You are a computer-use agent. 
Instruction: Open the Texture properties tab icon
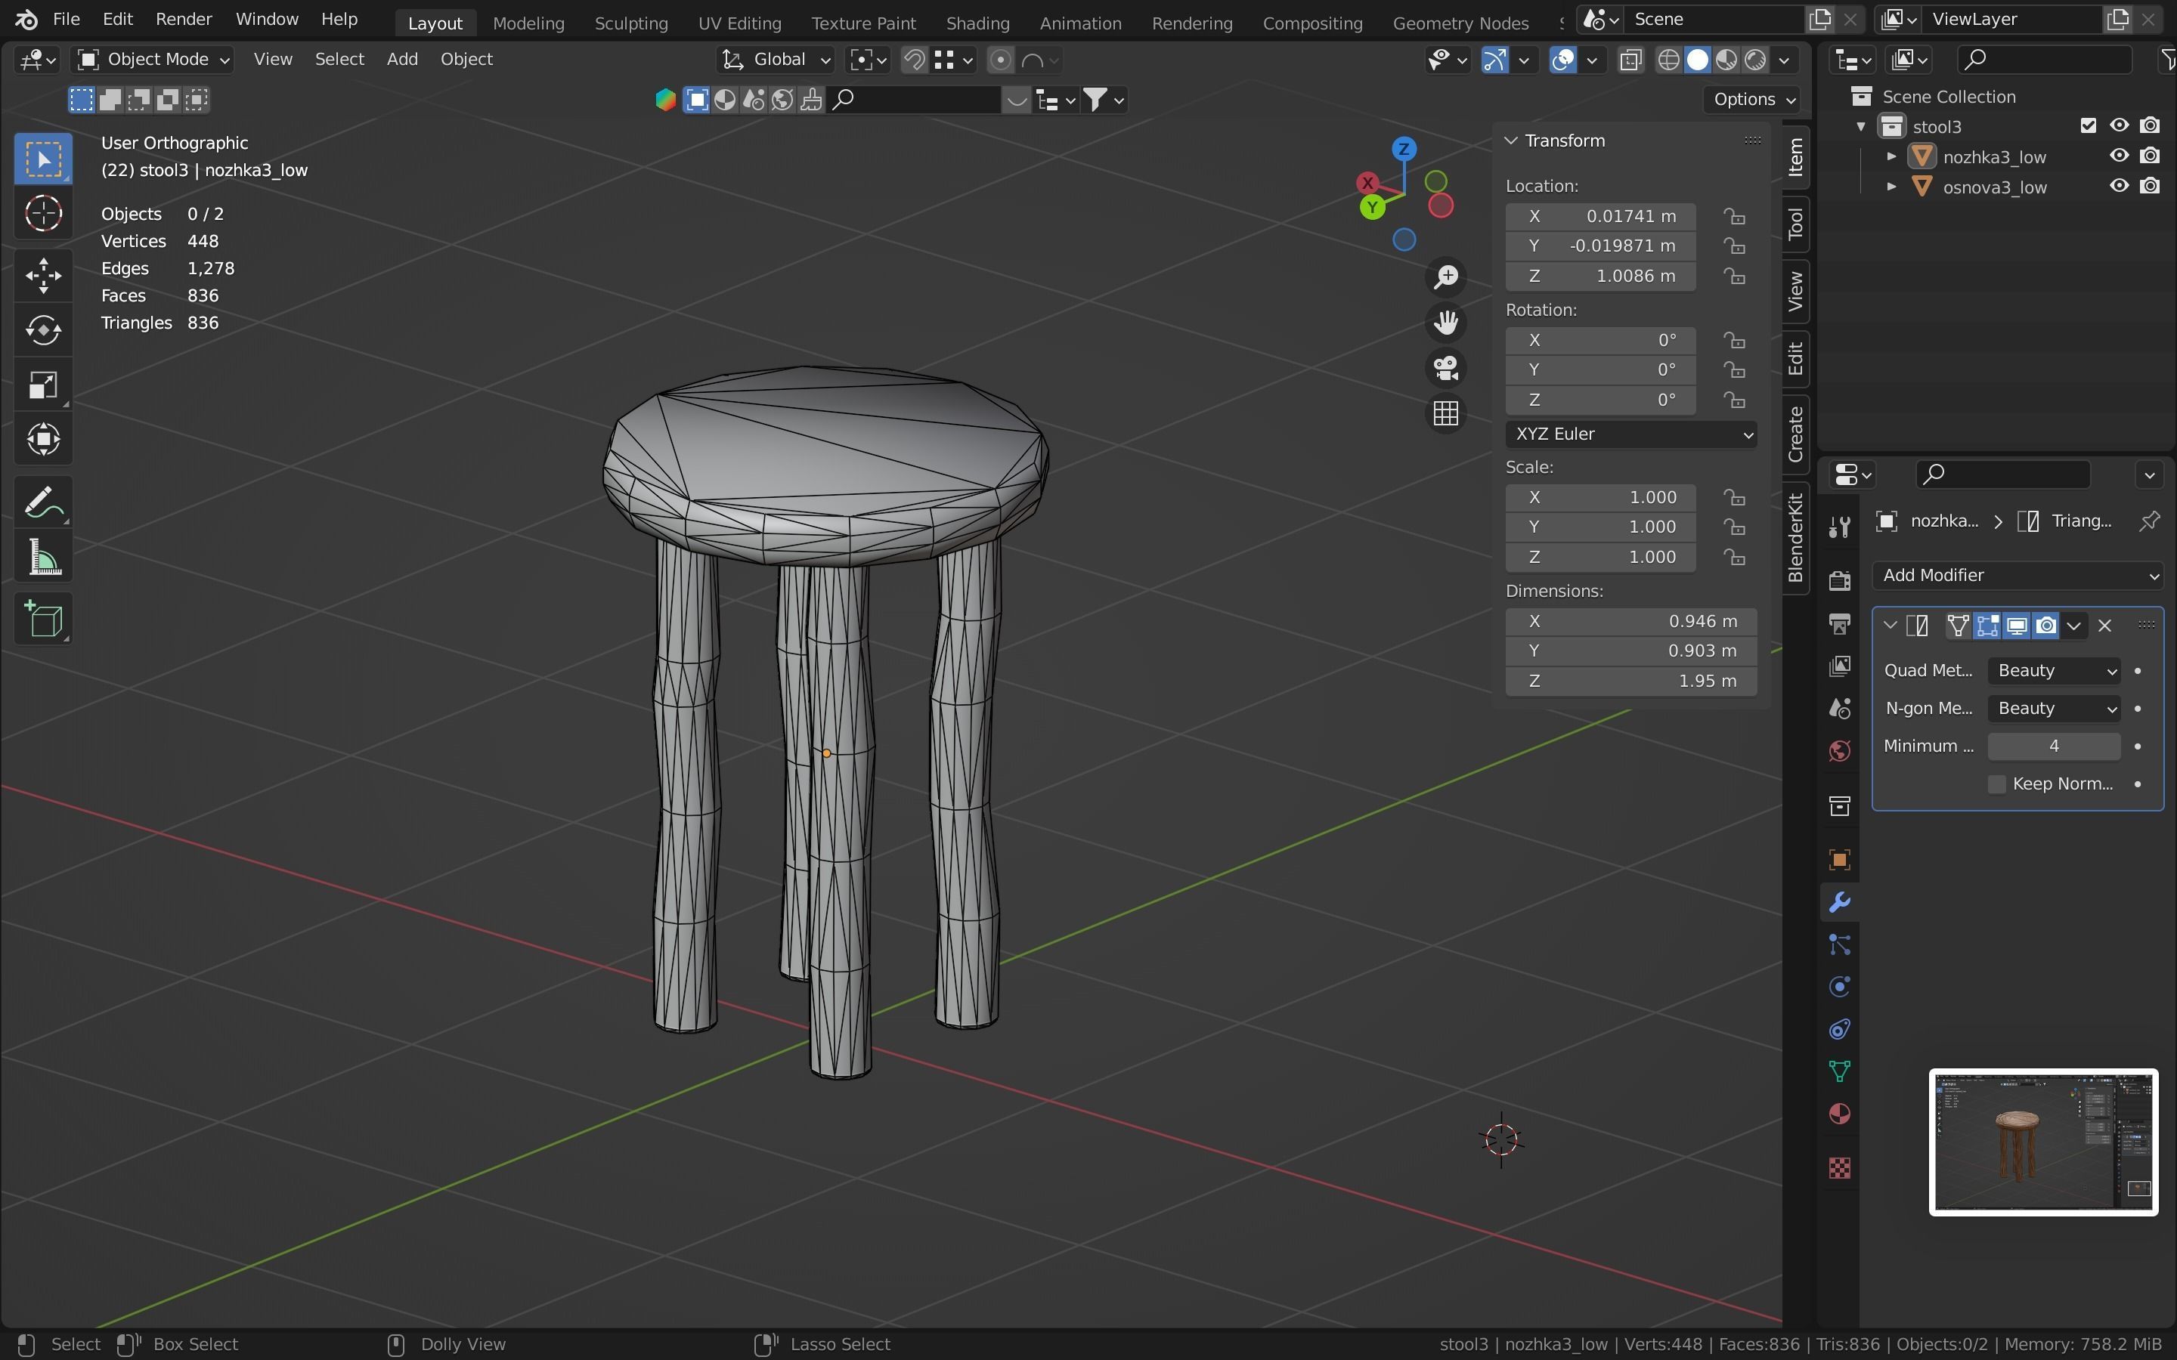tap(1840, 1167)
